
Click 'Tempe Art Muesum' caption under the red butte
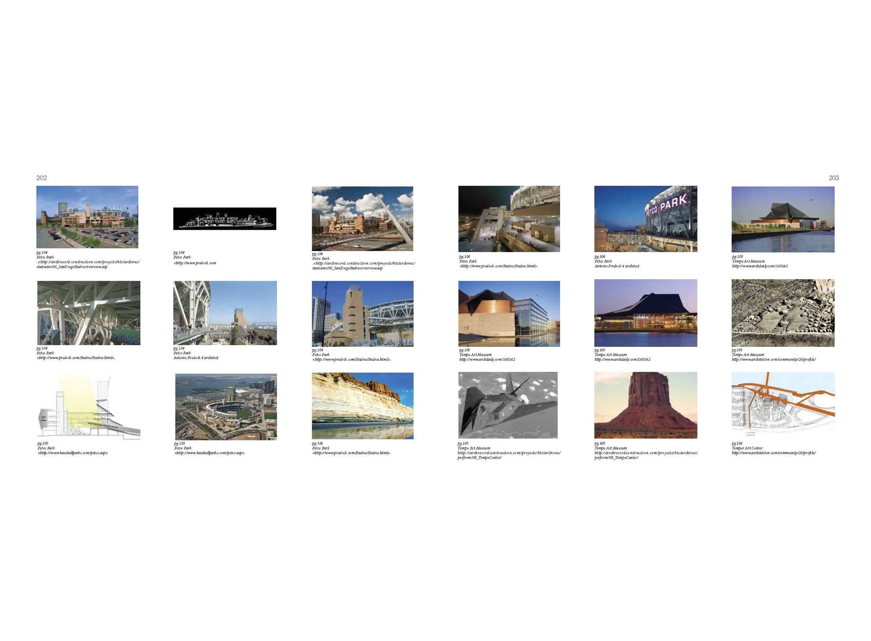pos(610,448)
